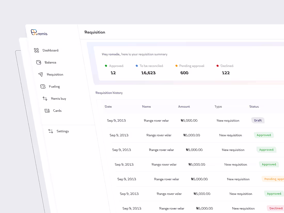Sort the table by the Date column

point(108,106)
